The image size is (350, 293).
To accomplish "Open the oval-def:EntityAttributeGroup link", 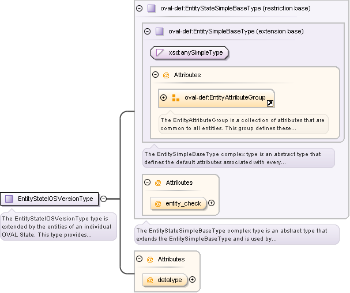I will coord(225,98).
